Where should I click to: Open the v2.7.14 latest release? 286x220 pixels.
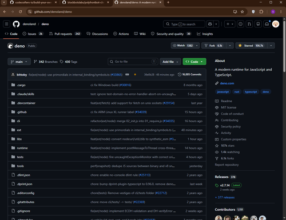(225, 185)
